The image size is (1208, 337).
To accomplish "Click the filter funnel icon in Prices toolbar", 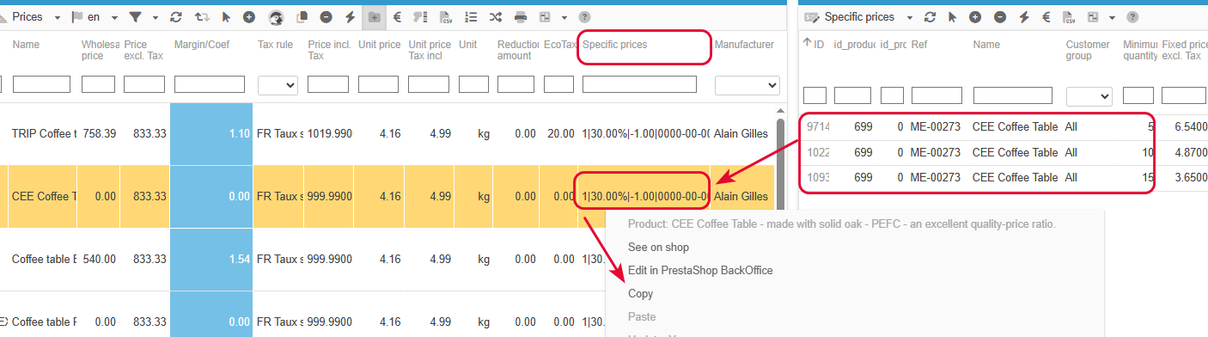I will coord(136,17).
